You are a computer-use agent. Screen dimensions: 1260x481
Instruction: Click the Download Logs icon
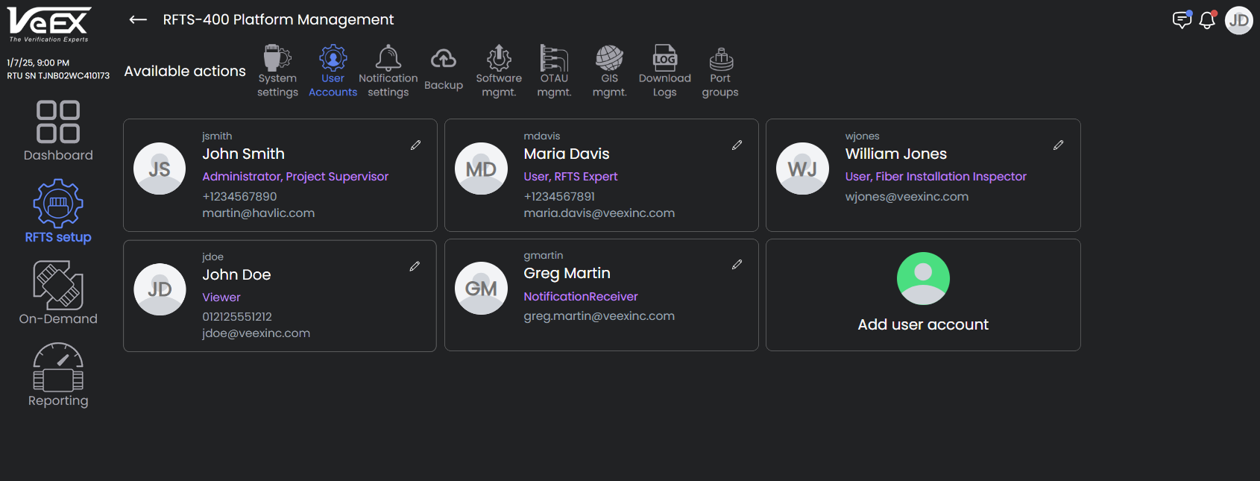tap(664, 58)
